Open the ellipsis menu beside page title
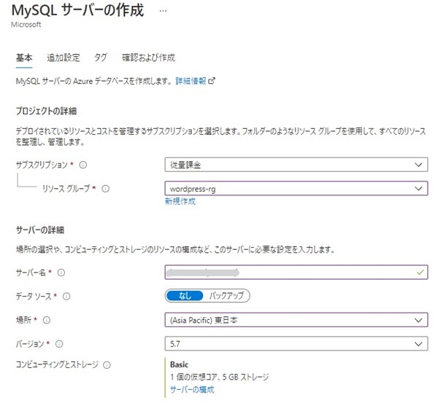Image resolution: width=438 pixels, height=403 pixels. (x=162, y=12)
